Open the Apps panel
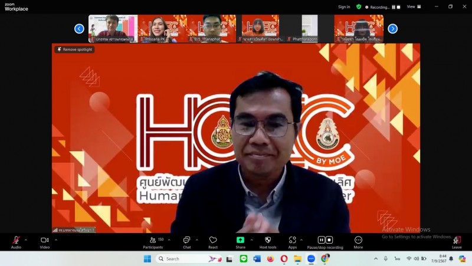 pyautogui.click(x=292, y=242)
